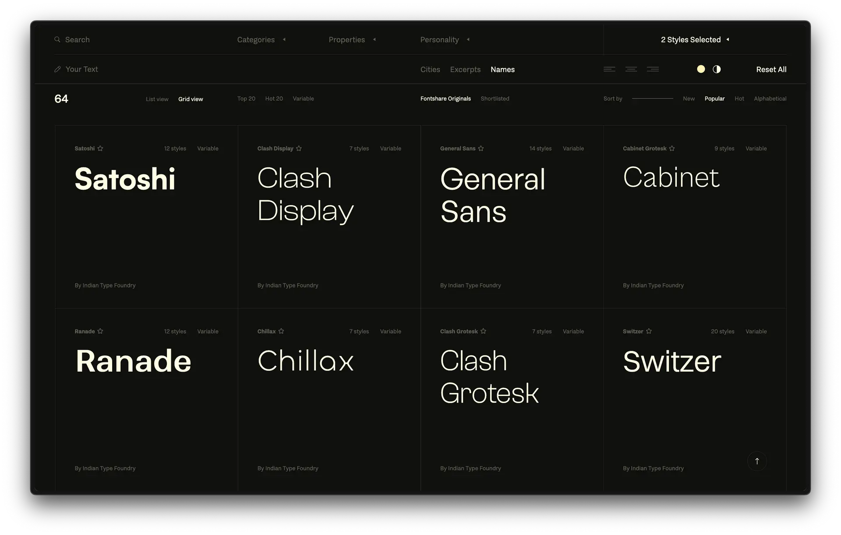Click the Reset All button
Screen dimensions: 841x535
(x=771, y=69)
